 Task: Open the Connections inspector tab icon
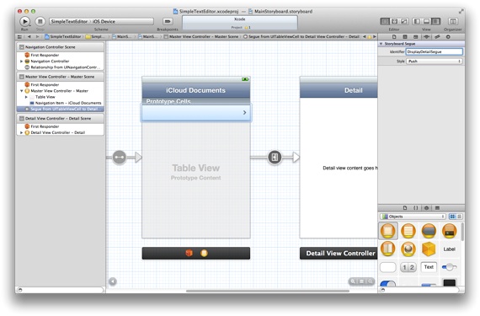point(448,37)
